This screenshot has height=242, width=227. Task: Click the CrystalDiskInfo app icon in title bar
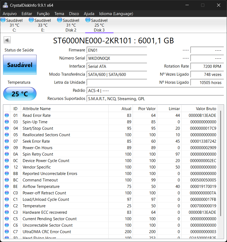coord(5,5)
